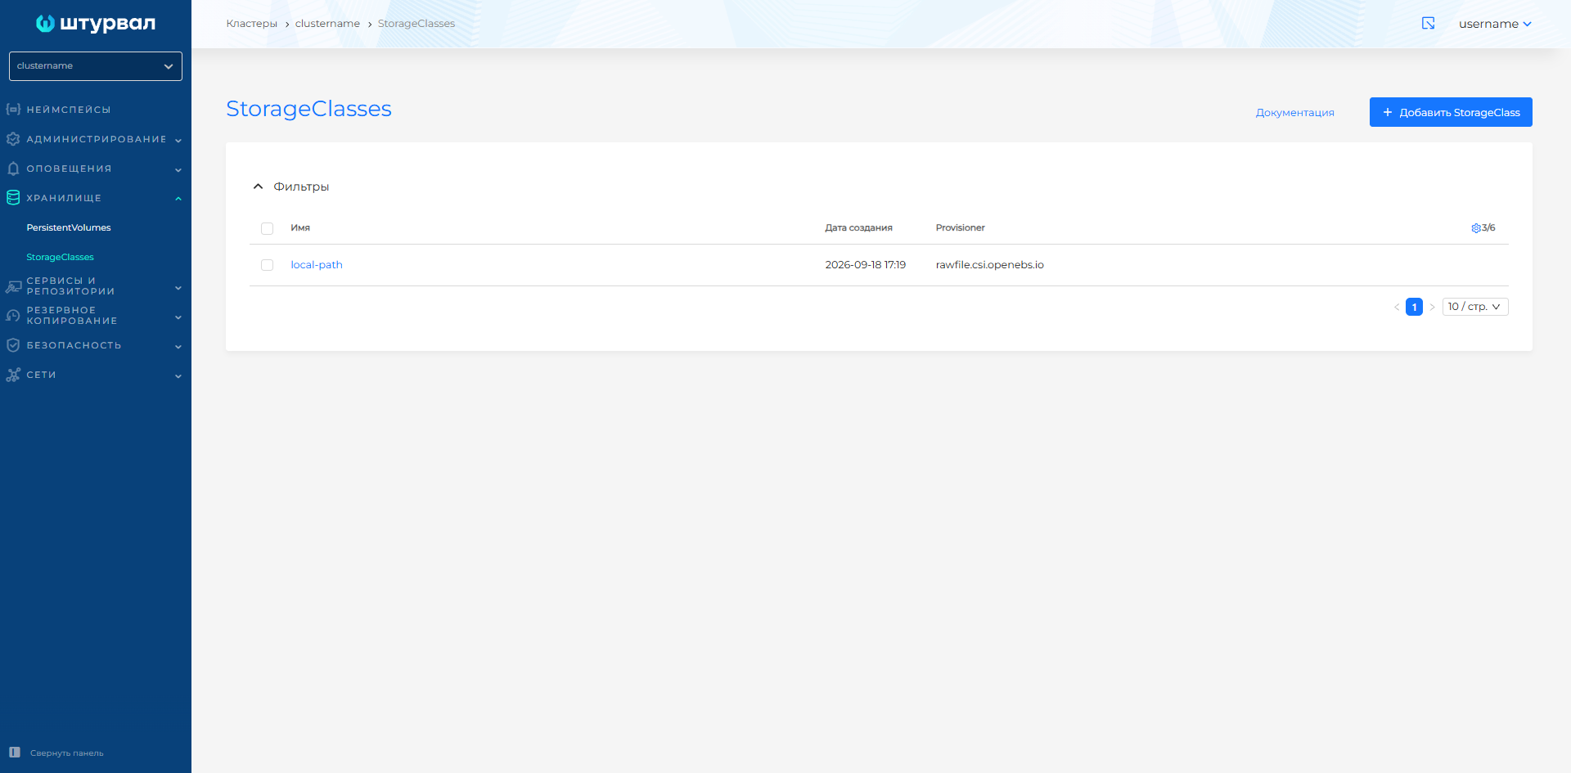
Task: Click the Безопасность shield icon
Action: [x=13, y=345]
